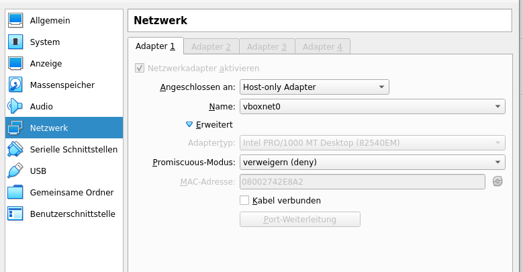Switch to the Adapter 2 tab
This screenshot has width=523, height=272.
tap(211, 46)
